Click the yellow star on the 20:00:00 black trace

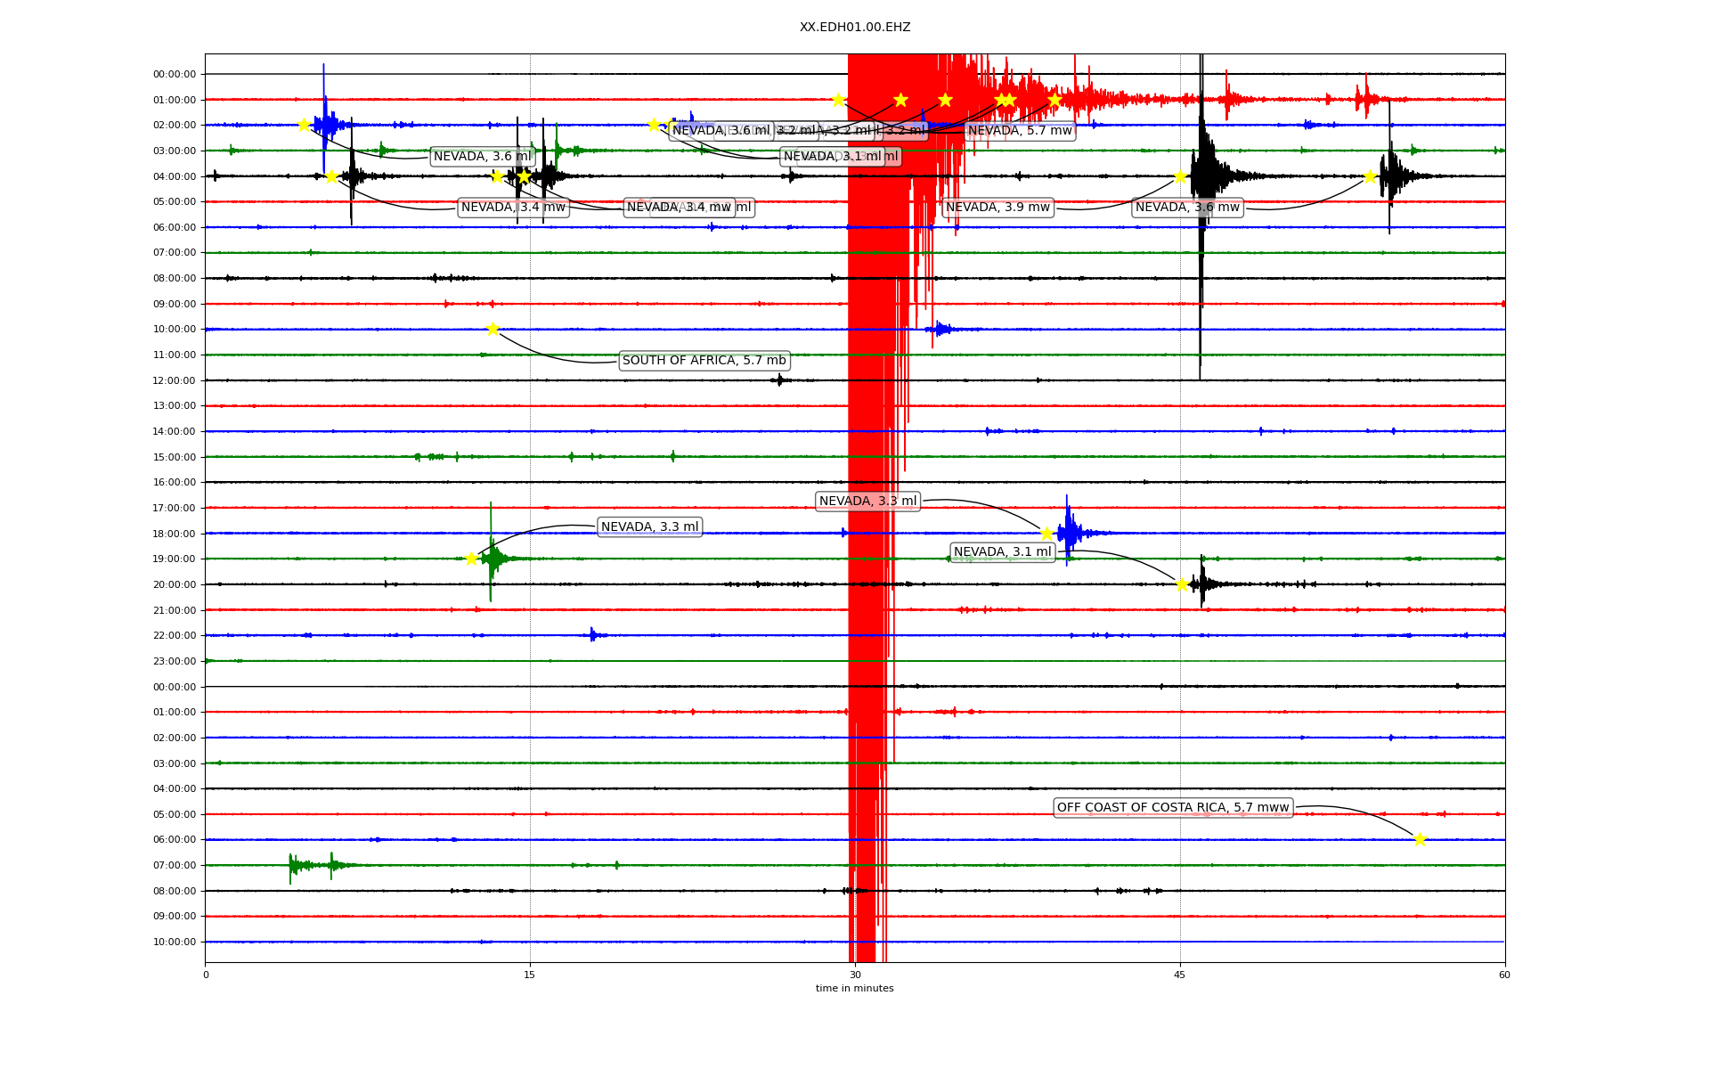point(1182,584)
